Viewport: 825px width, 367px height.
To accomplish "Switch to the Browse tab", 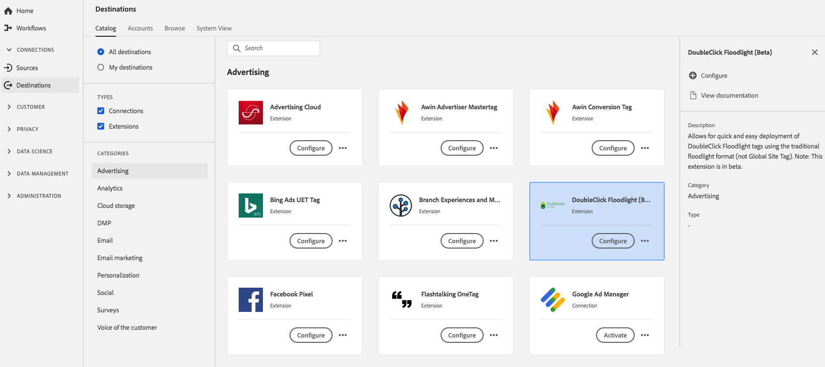I will (175, 28).
